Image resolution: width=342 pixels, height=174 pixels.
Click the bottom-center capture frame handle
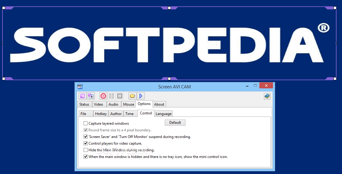(x=169, y=79)
